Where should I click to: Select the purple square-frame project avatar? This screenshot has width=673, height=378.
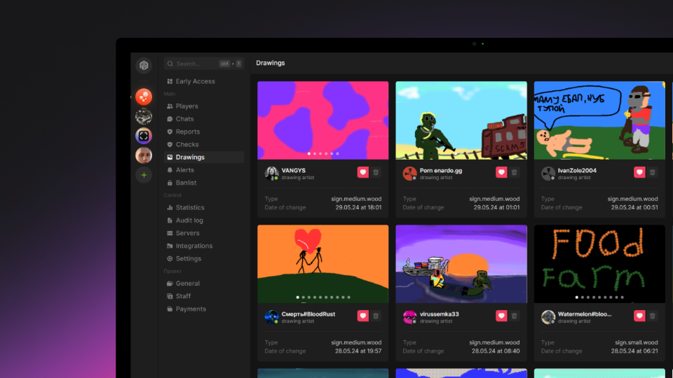(x=144, y=136)
